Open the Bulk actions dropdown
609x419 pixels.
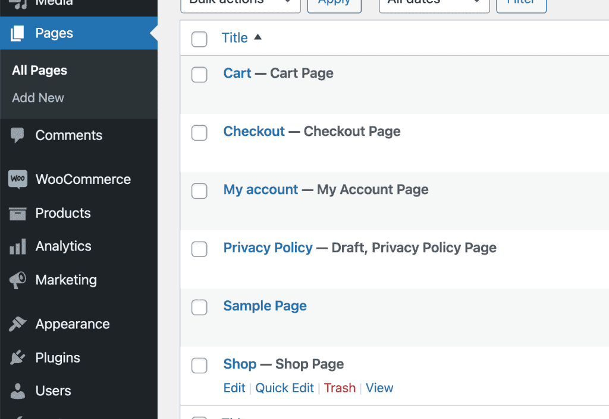point(240,2)
